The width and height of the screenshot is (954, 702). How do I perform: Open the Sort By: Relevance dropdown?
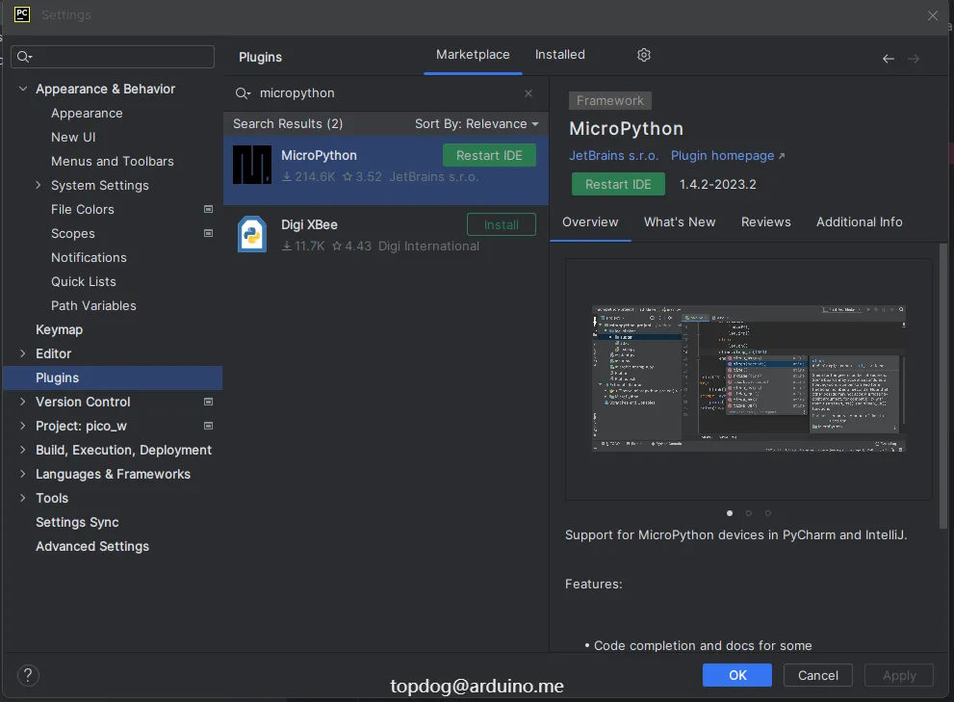[477, 124]
